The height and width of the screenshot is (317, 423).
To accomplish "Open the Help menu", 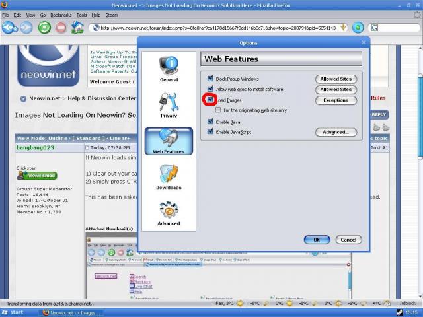I will (x=96, y=15).
